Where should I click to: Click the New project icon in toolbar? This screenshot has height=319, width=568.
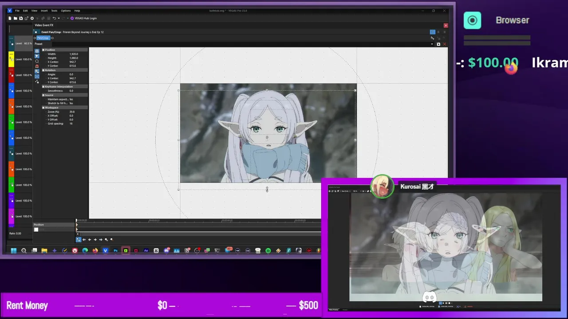point(10,18)
